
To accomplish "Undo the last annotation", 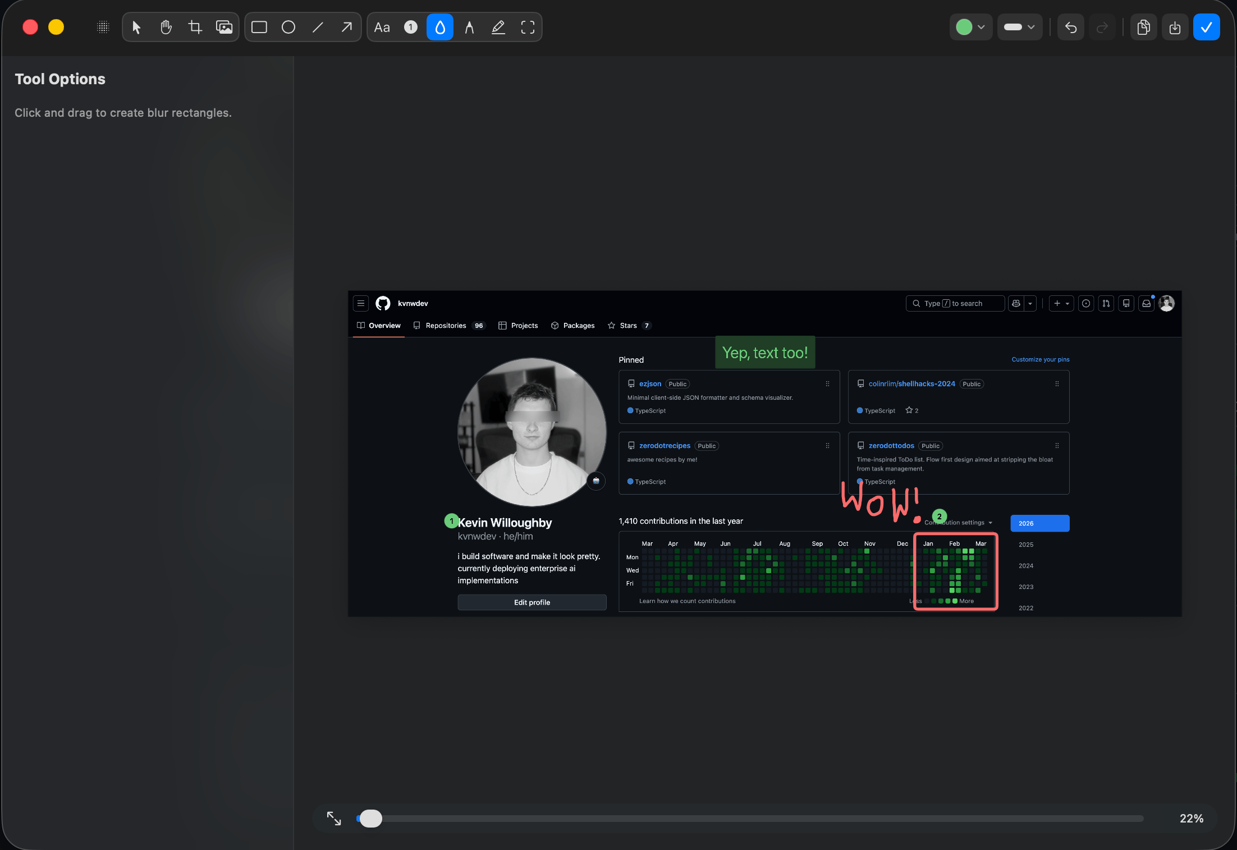I will [1071, 27].
